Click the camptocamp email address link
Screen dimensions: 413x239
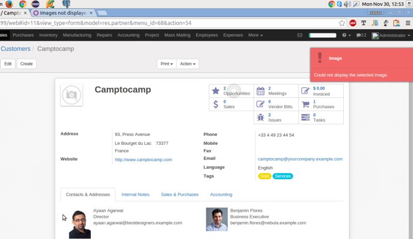(300, 159)
